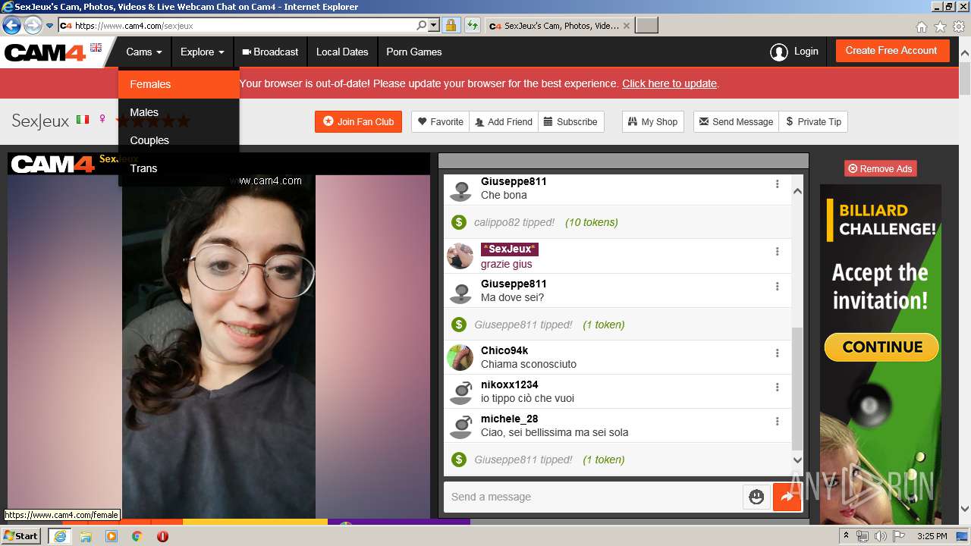Click the nikoxx1234 male avatar icon
The image size is (971, 546).
coord(460,391)
